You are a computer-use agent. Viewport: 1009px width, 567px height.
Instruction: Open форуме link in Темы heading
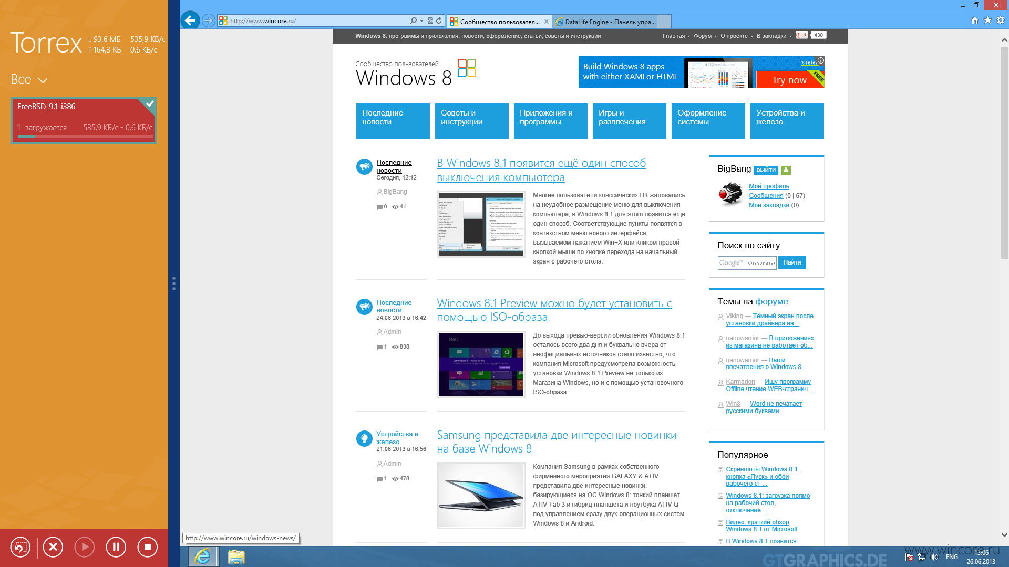pyautogui.click(x=771, y=302)
